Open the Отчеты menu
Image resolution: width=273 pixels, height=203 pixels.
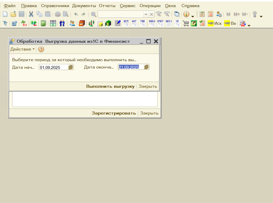pos(107,6)
